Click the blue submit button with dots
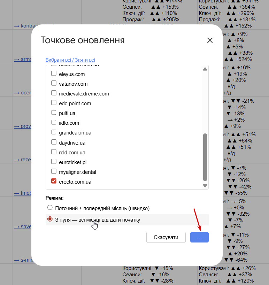Screen dimensions: 269x285 click(x=199, y=237)
